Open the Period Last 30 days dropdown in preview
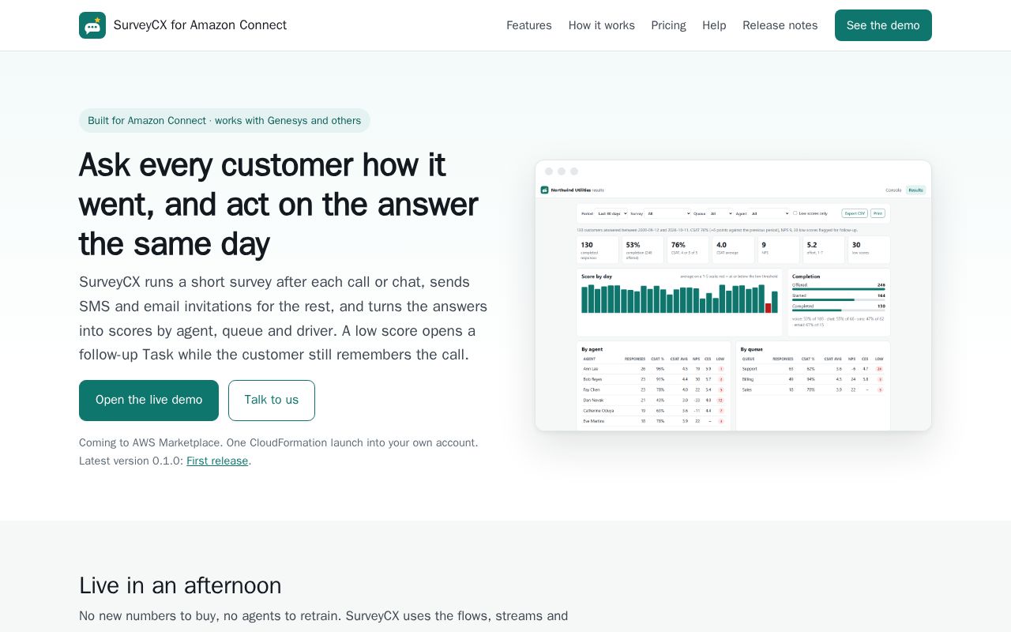 [x=611, y=213]
